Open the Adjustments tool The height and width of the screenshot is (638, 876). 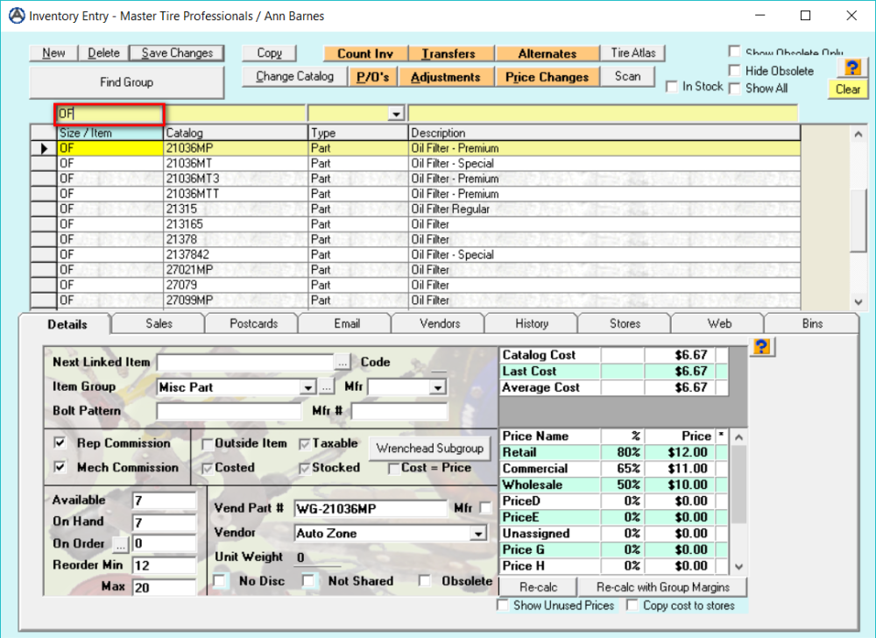point(446,76)
